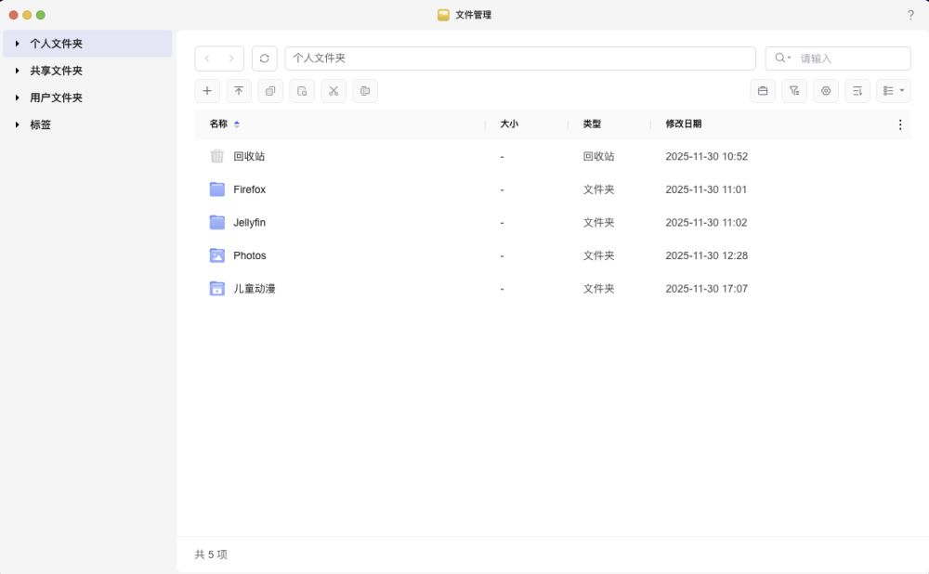The height and width of the screenshot is (574, 929).
Task: Maximize the window with green button
Action: 40,15
